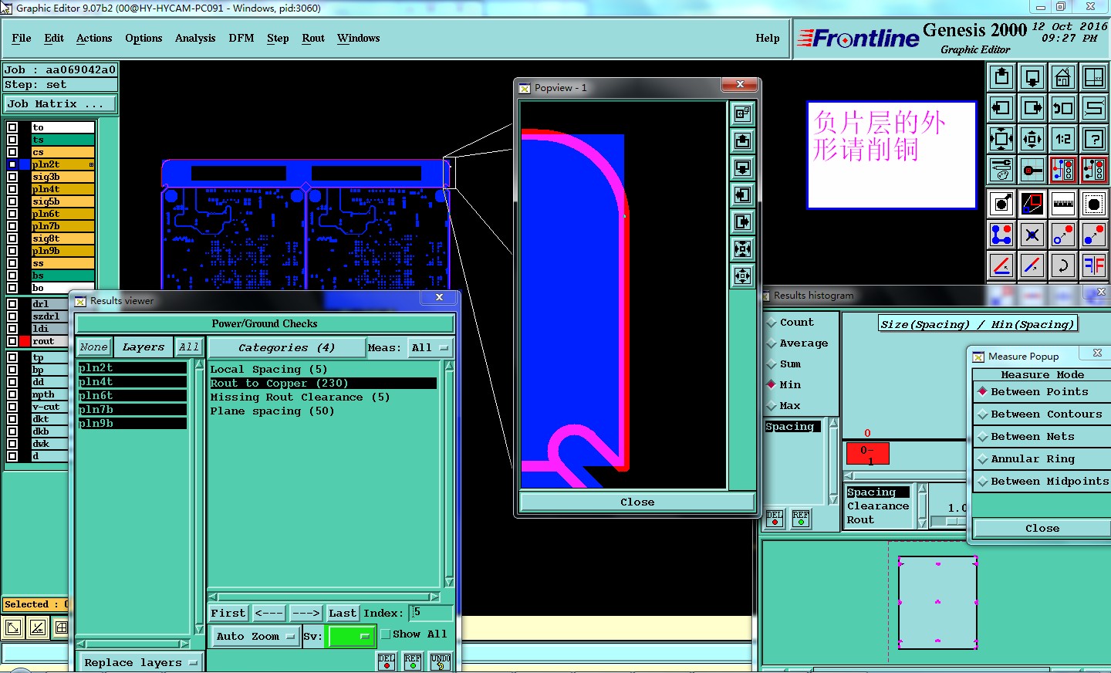
Task: Click the UNDO button in Results viewer
Action: point(441,662)
